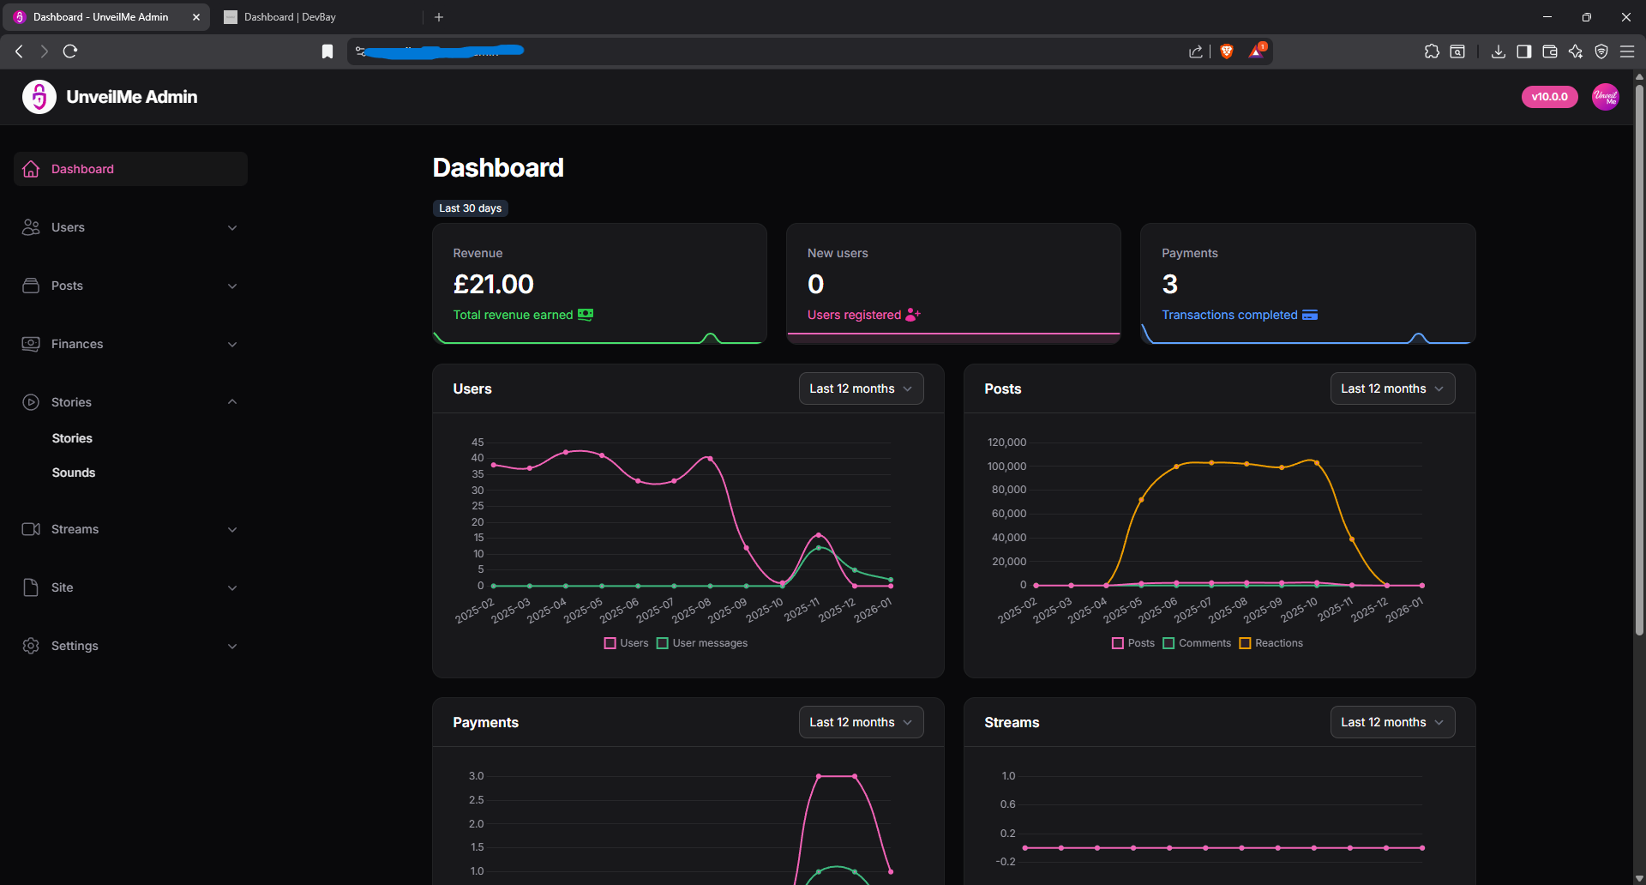Open the user avatar profile menu
The image size is (1646, 885).
[x=1605, y=97]
